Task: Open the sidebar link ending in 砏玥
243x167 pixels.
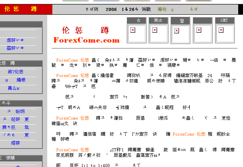Action: tap(16, 111)
